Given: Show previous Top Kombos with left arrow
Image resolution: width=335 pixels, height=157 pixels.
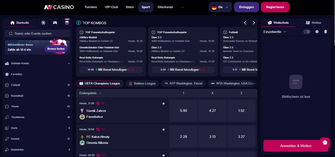Looking at the screenshot, I should (x=245, y=23).
